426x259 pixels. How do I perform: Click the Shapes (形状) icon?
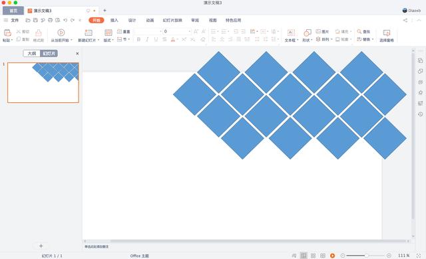point(308,33)
